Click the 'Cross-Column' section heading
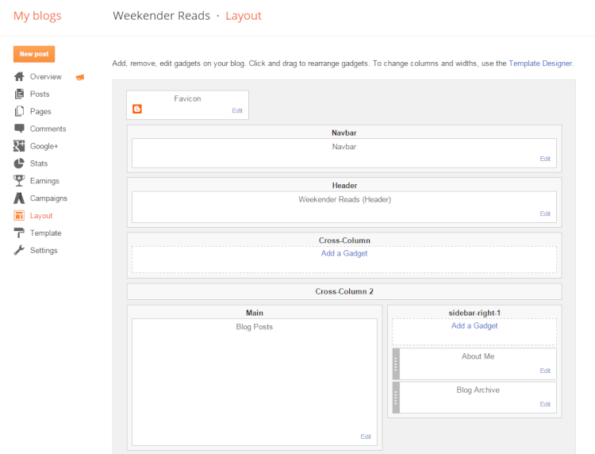 tap(344, 240)
